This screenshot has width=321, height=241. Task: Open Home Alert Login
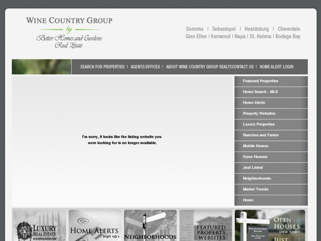(276, 67)
